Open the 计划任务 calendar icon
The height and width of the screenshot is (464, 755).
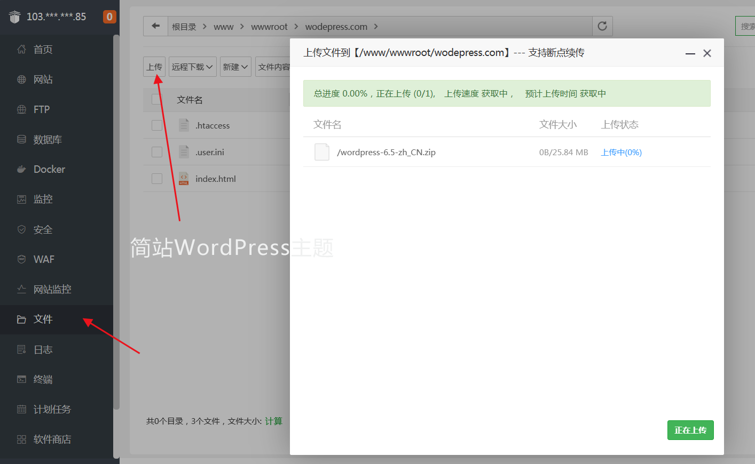click(21, 409)
